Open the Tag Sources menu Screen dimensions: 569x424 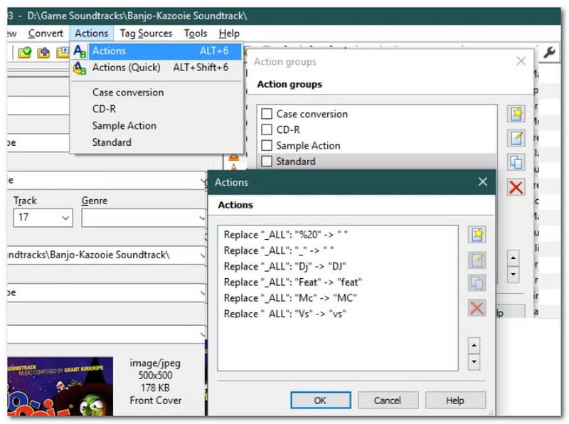pyautogui.click(x=146, y=33)
